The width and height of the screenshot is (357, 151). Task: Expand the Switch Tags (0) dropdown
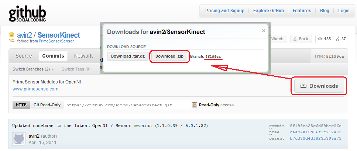coord(76,69)
